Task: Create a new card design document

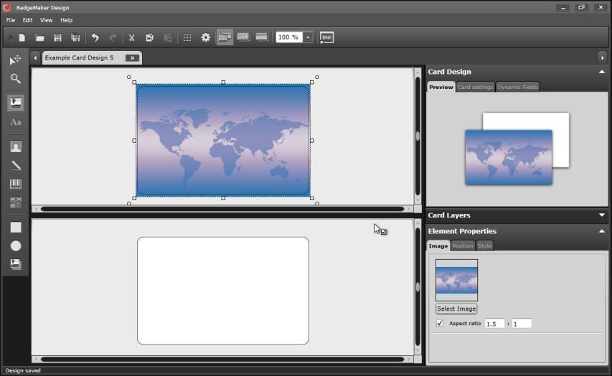Action: click(22, 37)
